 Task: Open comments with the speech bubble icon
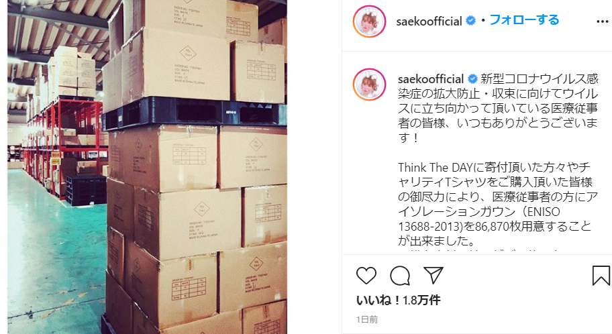point(400,276)
